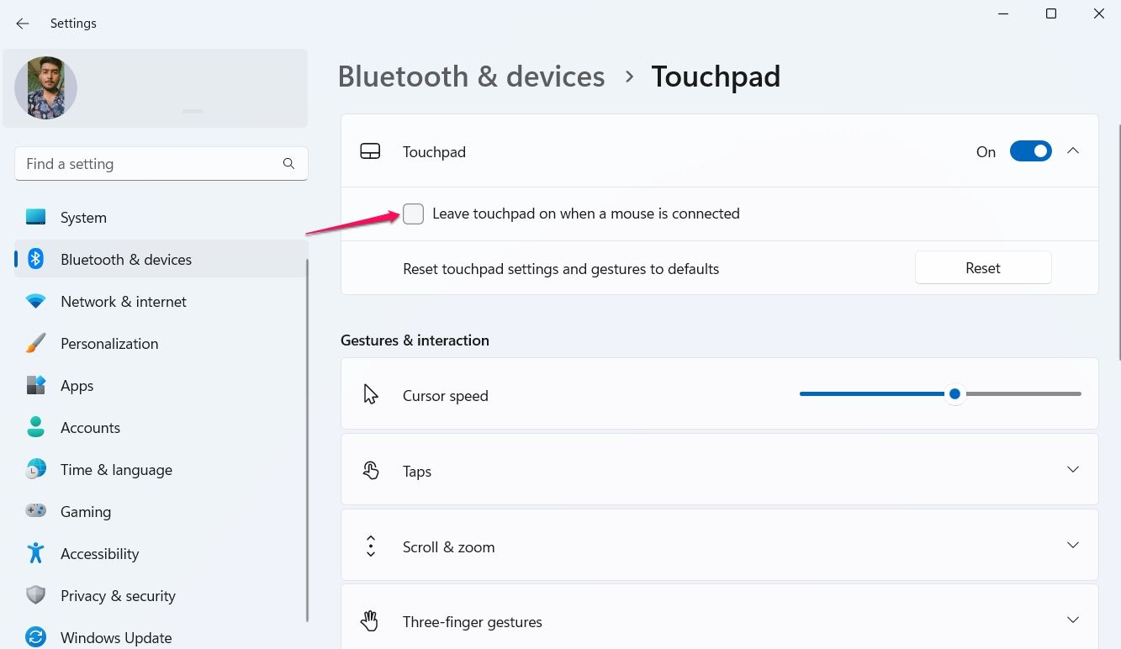Open Network & internet via its globe icon
The width and height of the screenshot is (1121, 649).
(35, 301)
